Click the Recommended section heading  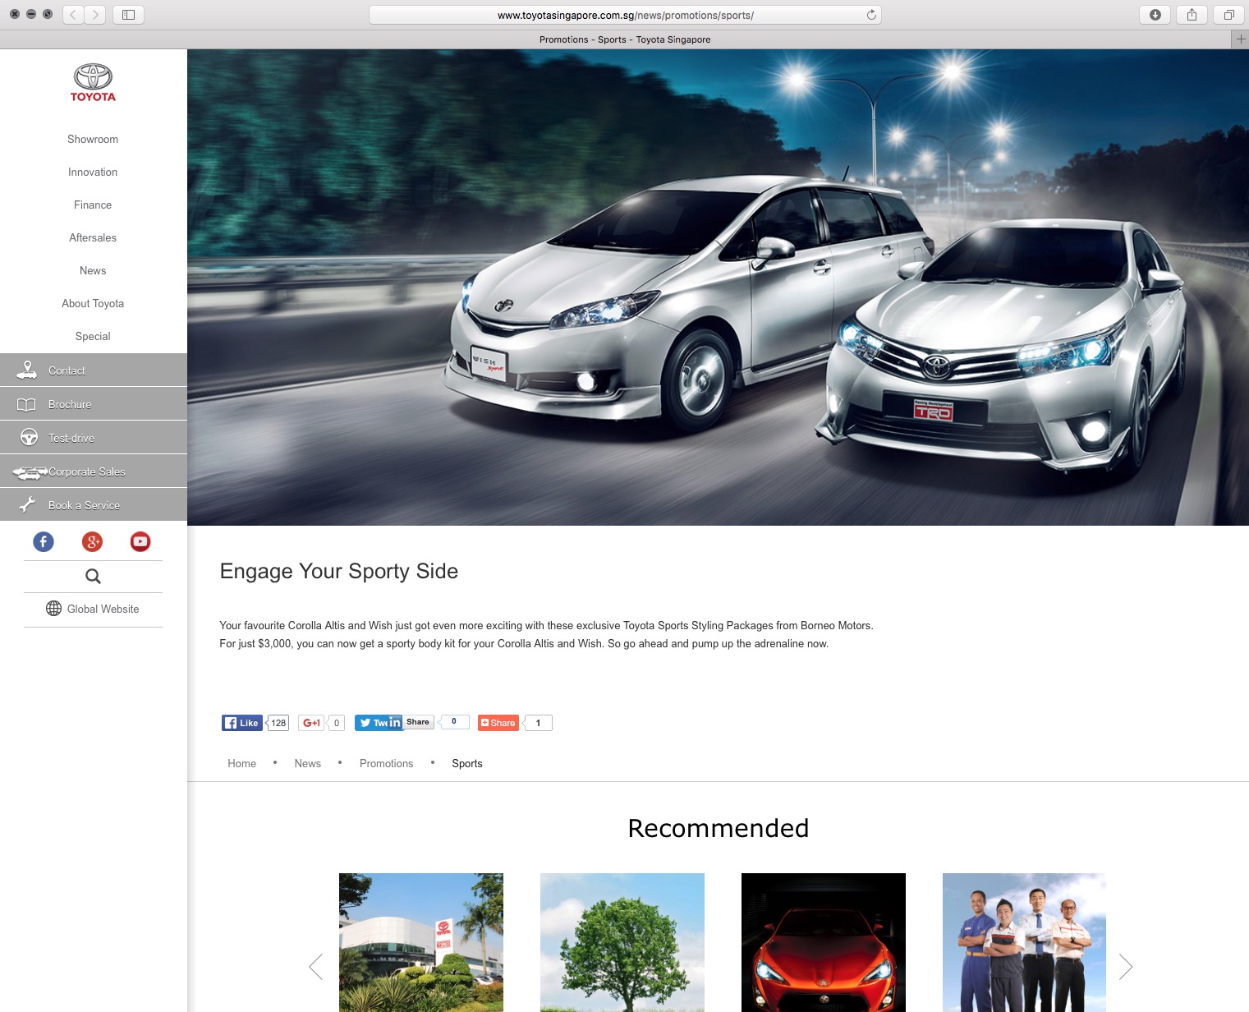(719, 828)
